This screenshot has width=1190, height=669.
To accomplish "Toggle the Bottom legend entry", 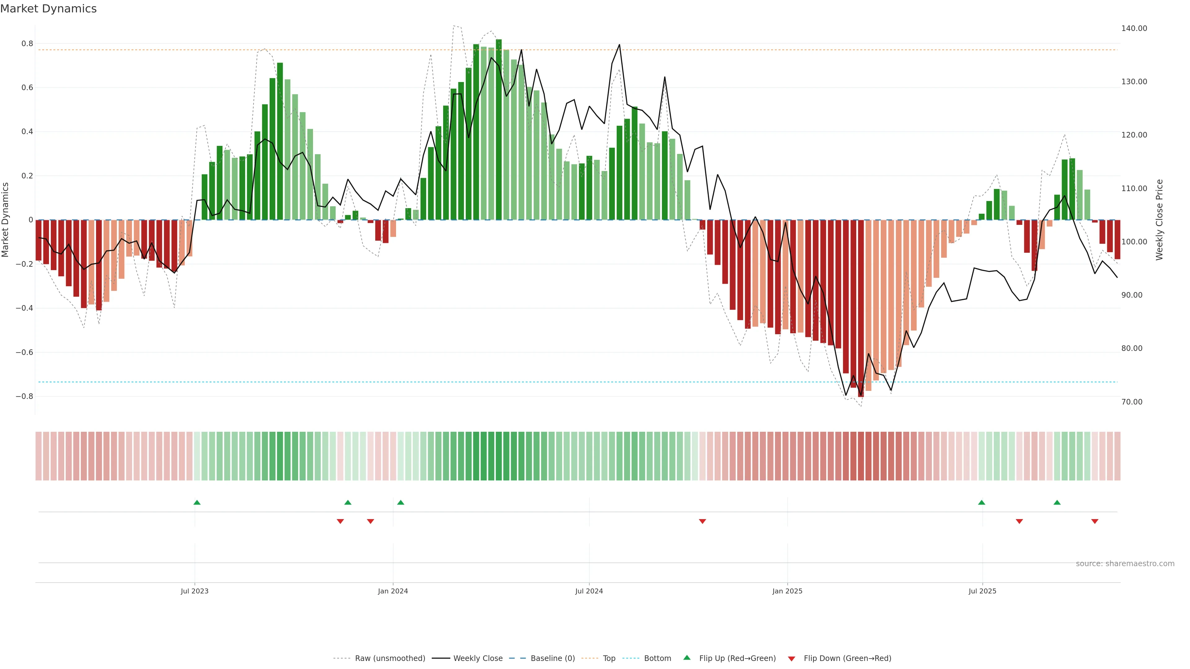I will coord(657,658).
